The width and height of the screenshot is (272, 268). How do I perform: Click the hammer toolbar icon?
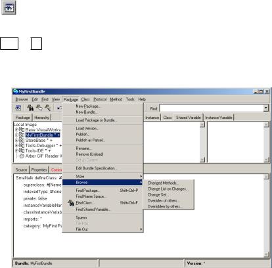pos(47,108)
